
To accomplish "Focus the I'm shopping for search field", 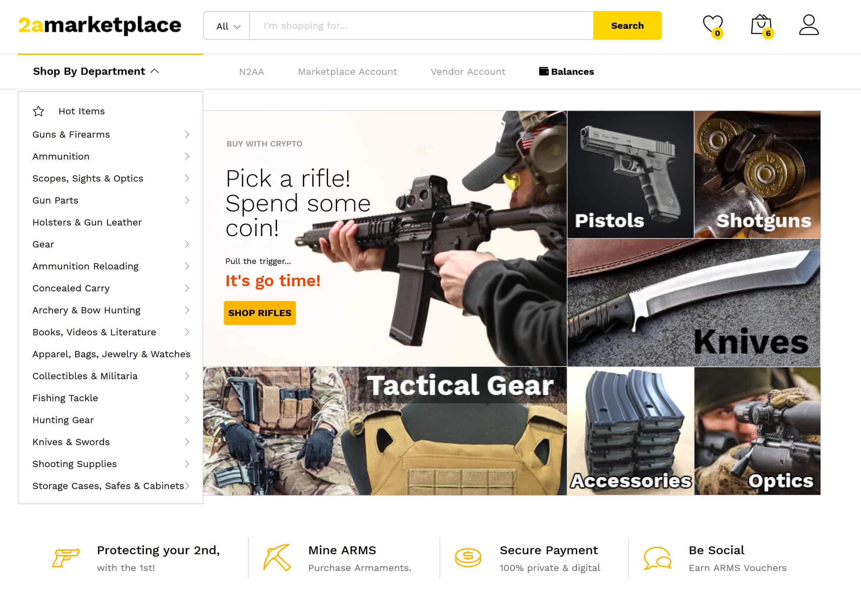I will [x=421, y=25].
